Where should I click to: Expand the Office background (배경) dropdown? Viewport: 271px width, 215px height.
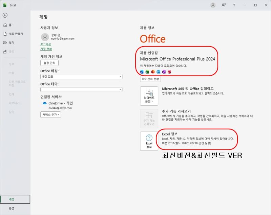point(81,77)
